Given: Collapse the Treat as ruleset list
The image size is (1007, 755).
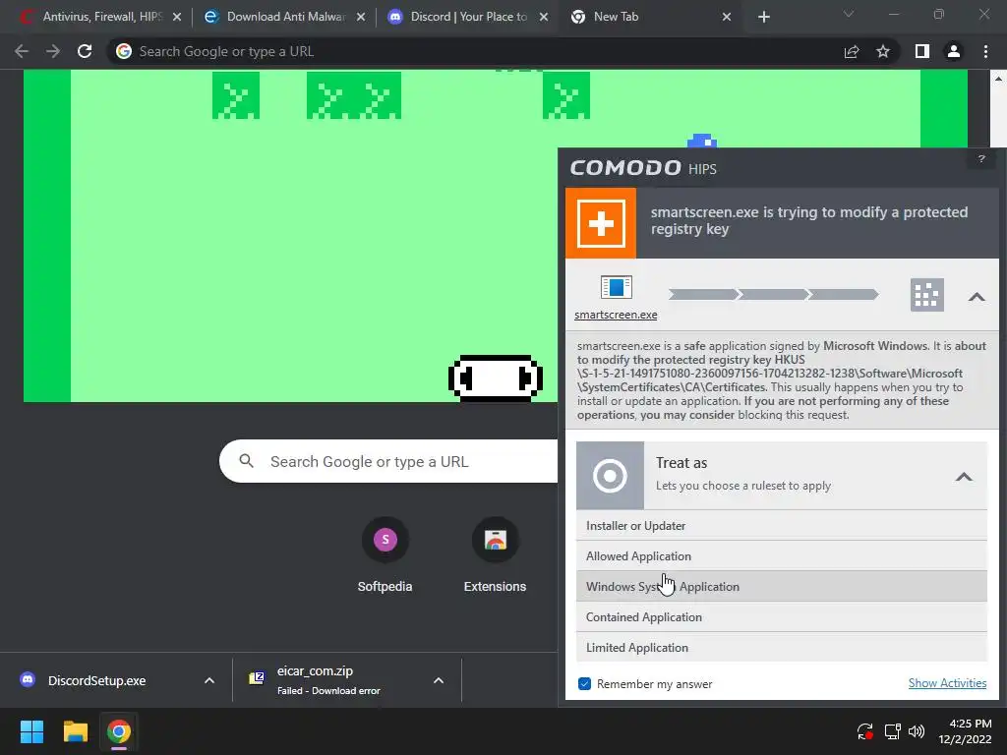Looking at the screenshot, I should coord(964,477).
